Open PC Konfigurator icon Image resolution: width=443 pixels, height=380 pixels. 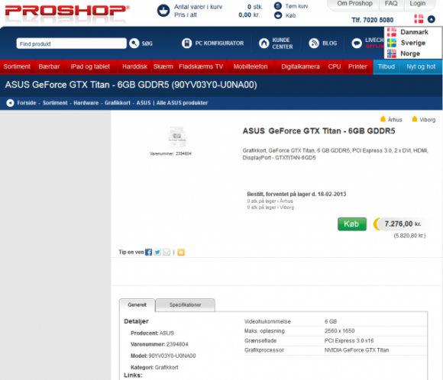pyautogui.click(x=186, y=43)
